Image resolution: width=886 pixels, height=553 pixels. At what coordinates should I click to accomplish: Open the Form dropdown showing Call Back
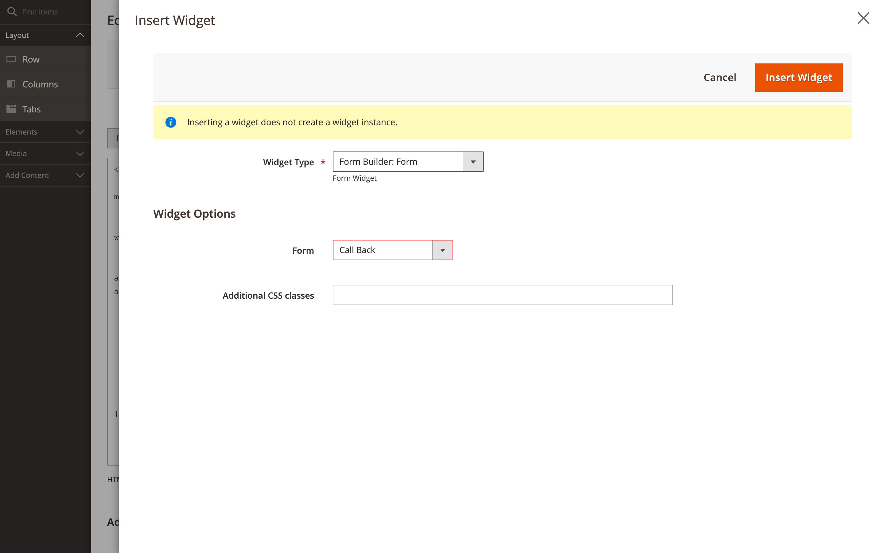(382, 250)
